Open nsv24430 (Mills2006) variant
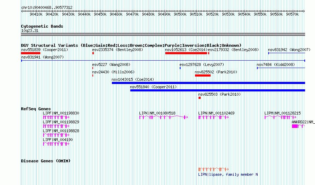 coord(113,72)
